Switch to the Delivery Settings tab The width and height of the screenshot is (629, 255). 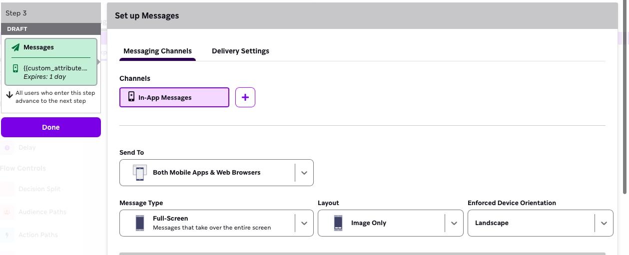[240, 51]
